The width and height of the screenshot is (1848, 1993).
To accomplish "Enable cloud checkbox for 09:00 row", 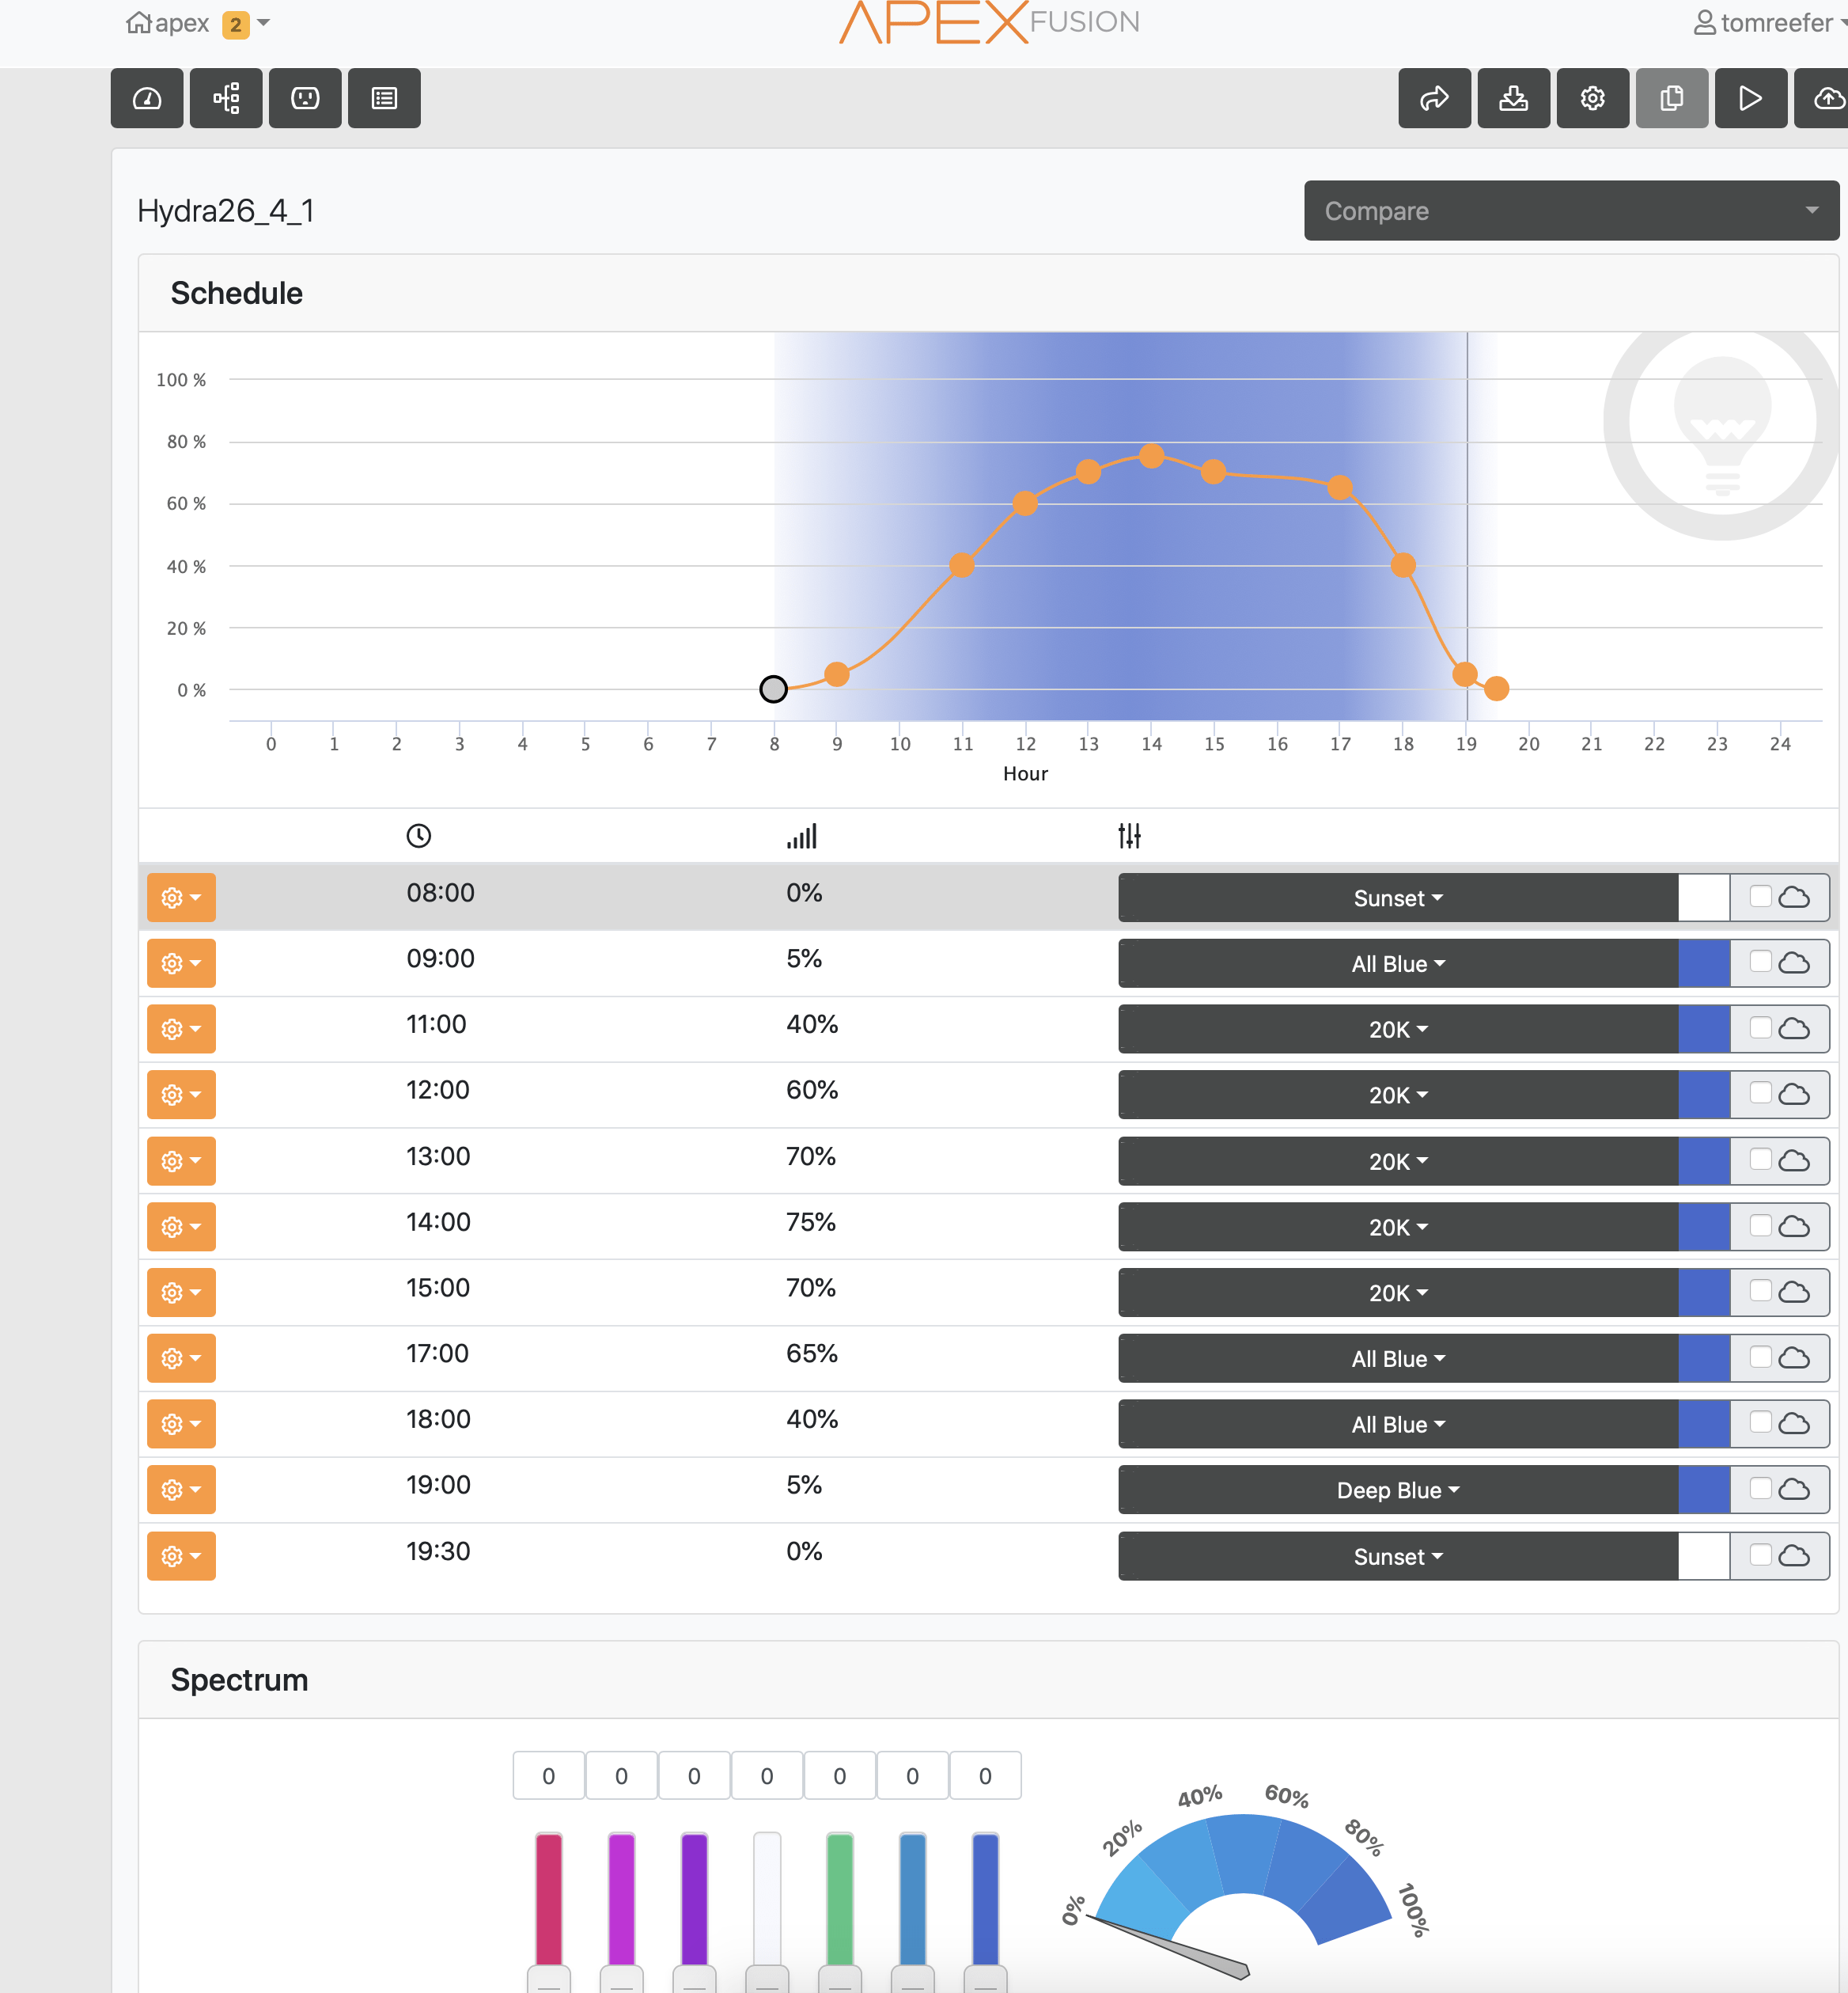I will point(1760,960).
